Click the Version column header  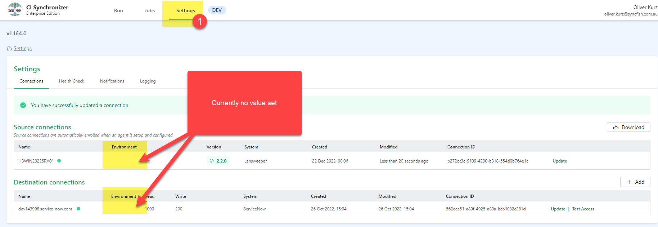[214, 147]
